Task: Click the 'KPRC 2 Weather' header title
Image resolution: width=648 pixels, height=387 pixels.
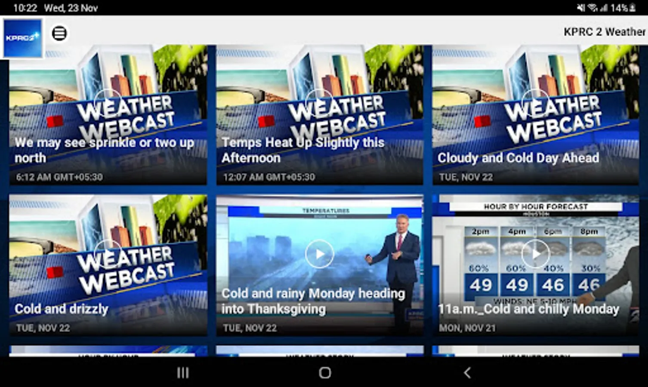Action: point(605,32)
